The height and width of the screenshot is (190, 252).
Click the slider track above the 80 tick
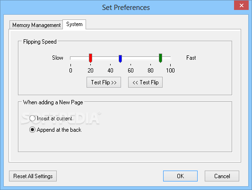coord(151,58)
